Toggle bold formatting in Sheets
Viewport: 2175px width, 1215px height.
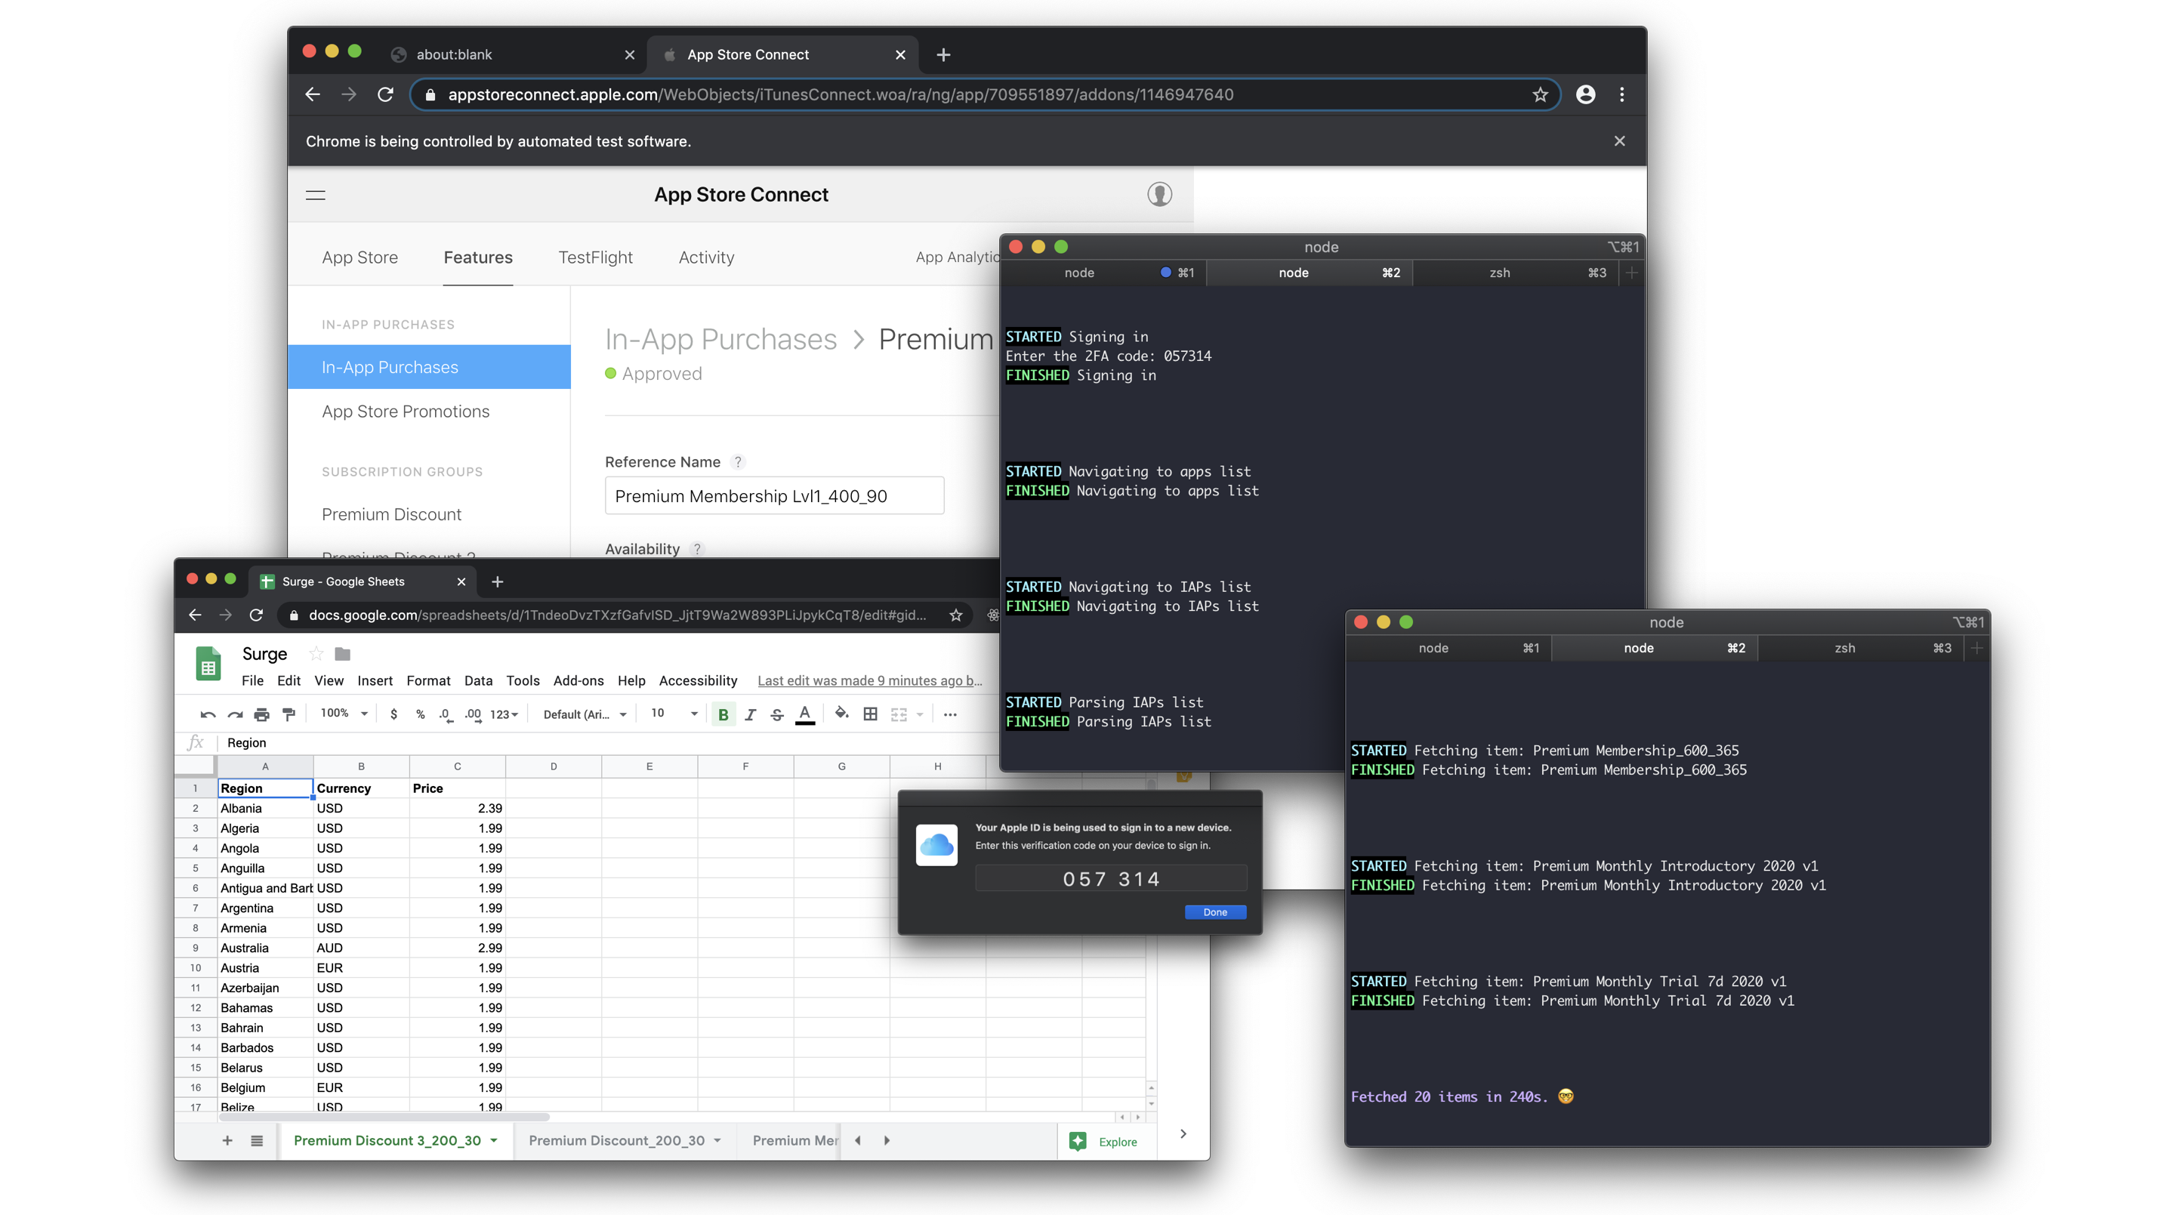[x=723, y=714]
